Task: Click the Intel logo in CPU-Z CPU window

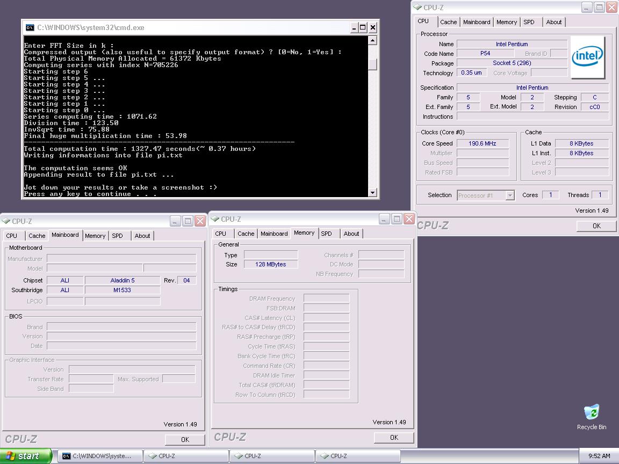Action: (x=587, y=57)
